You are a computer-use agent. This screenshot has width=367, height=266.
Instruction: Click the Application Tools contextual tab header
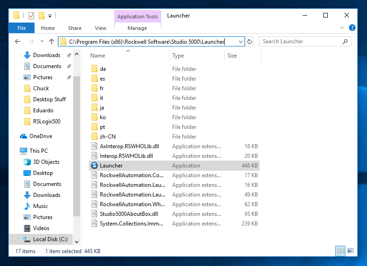pyautogui.click(x=138, y=17)
